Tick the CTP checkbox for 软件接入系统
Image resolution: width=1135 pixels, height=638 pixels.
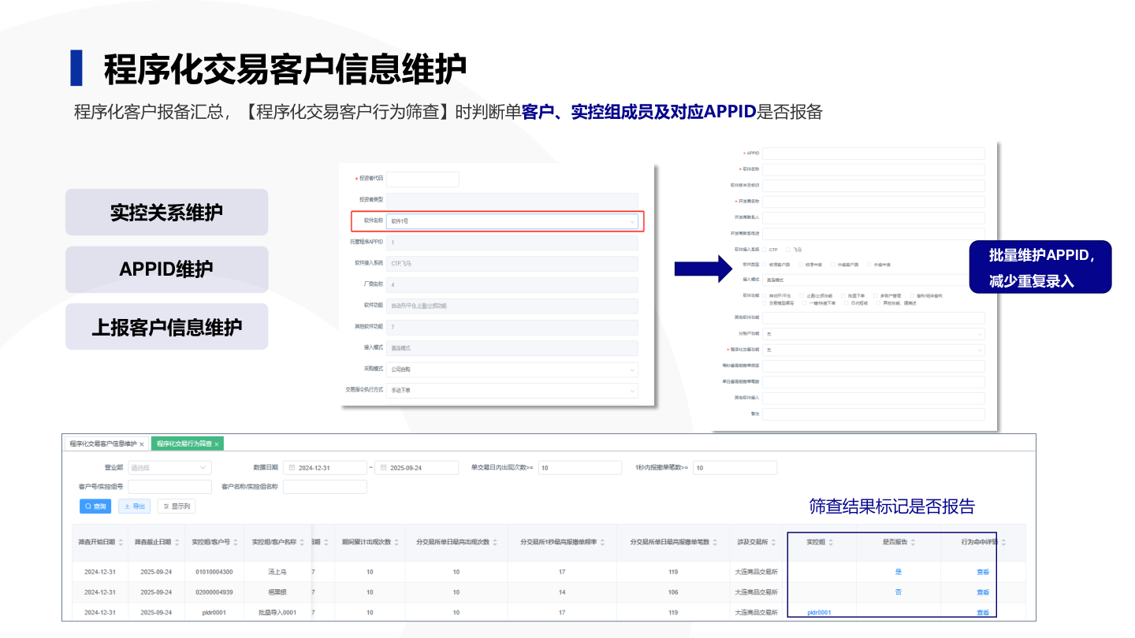[x=765, y=250]
